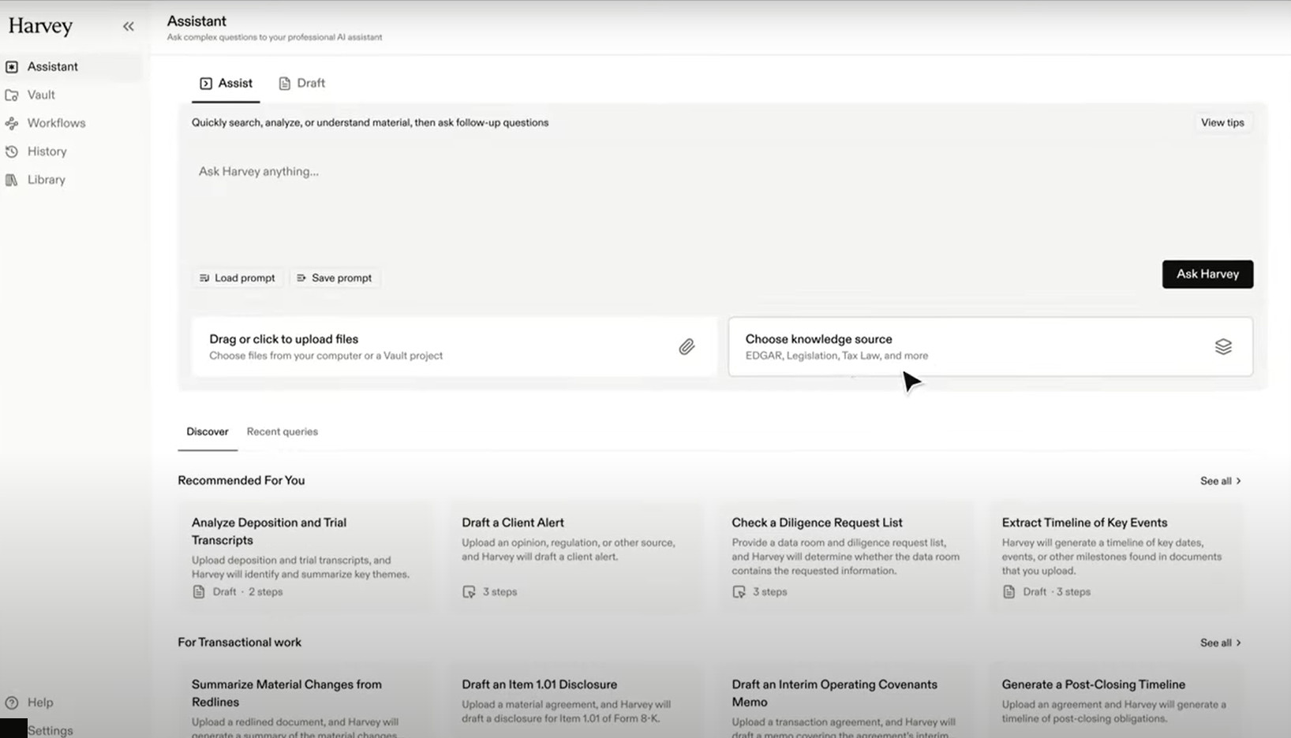Screen dimensions: 1291x738
Task: Open Vault in the sidebar
Action: click(72, 95)
